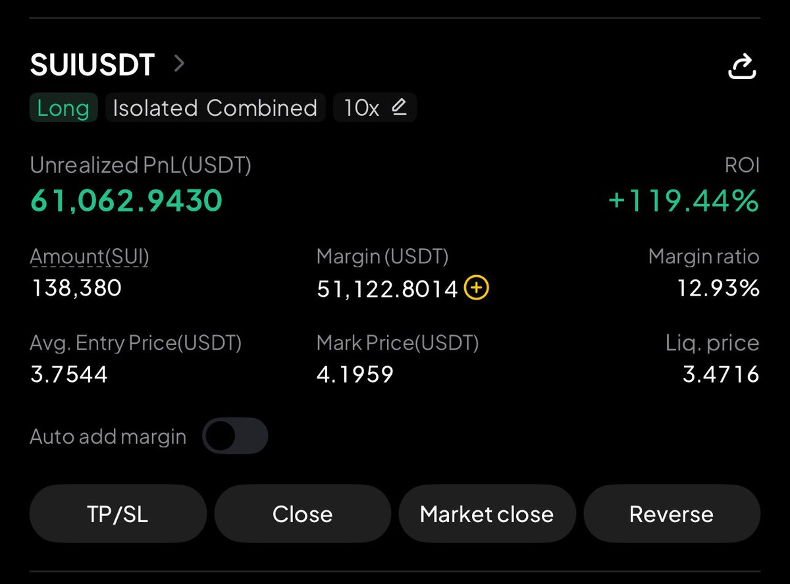Screen dimensions: 790x584
Task: Share the SUIUSDT position via share icon
Action: pos(742,66)
